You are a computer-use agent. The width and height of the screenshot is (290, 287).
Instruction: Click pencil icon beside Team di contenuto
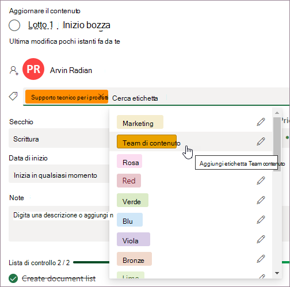[x=261, y=141]
